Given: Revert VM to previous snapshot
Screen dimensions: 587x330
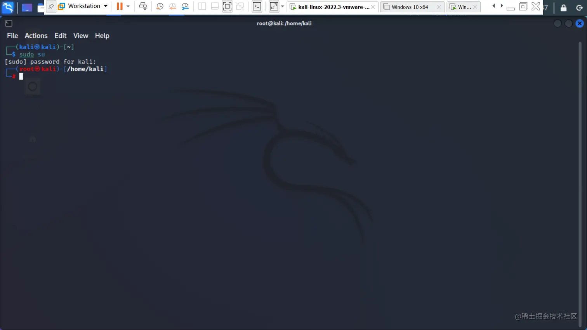Looking at the screenshot, I should [x=172, y=6].
